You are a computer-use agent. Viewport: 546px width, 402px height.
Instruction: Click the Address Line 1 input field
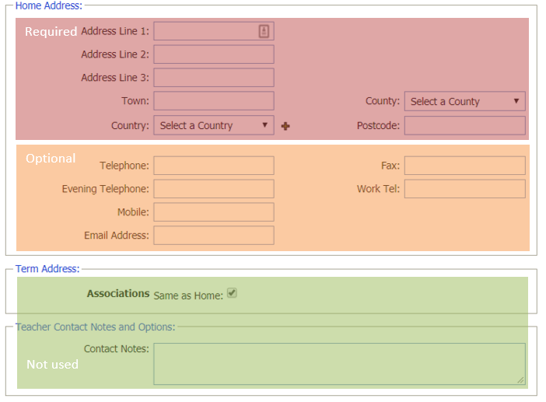205,31
